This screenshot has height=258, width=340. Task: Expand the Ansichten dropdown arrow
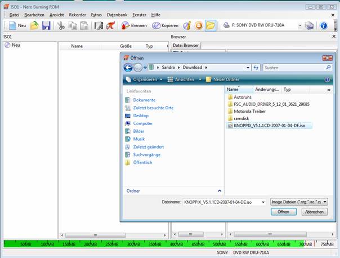click(200, 79)
